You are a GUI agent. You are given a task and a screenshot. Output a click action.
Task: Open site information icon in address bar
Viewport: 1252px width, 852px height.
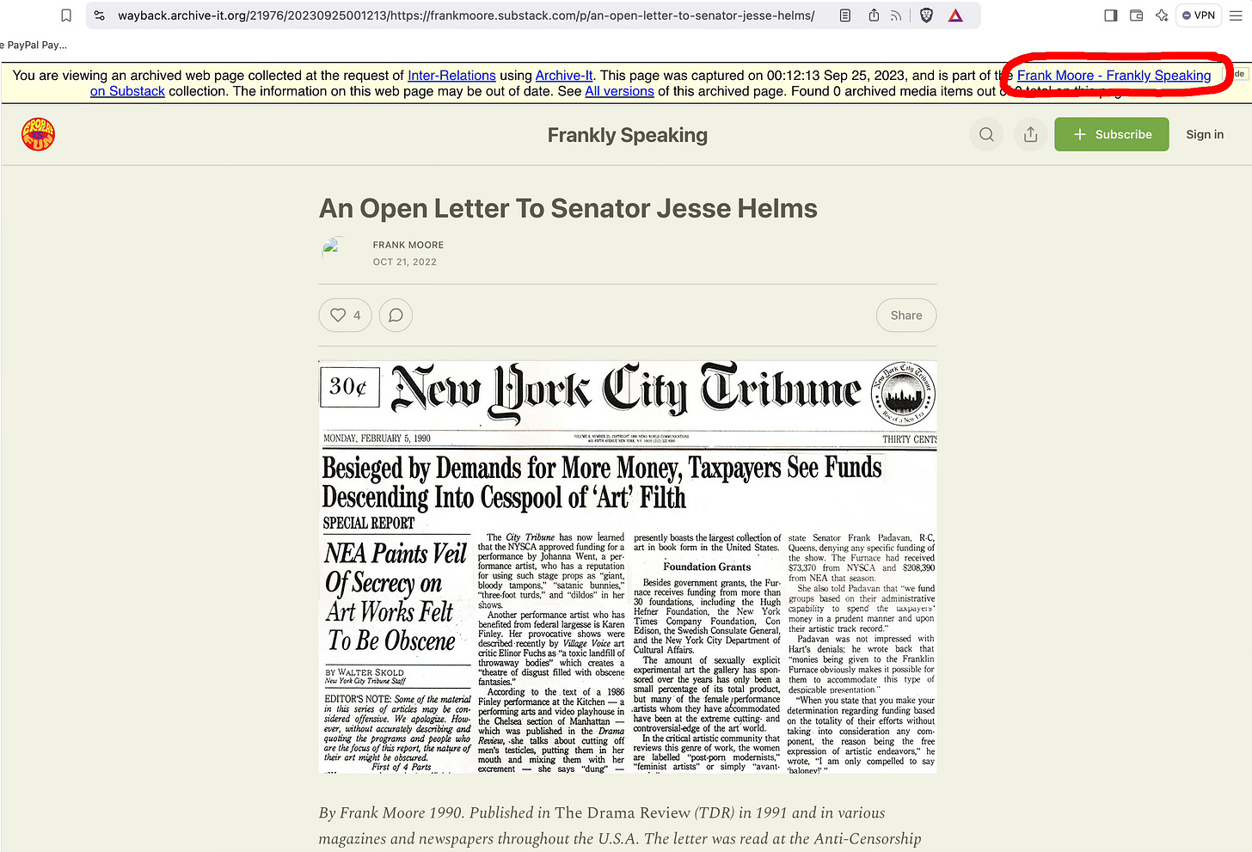coord(100,15)
